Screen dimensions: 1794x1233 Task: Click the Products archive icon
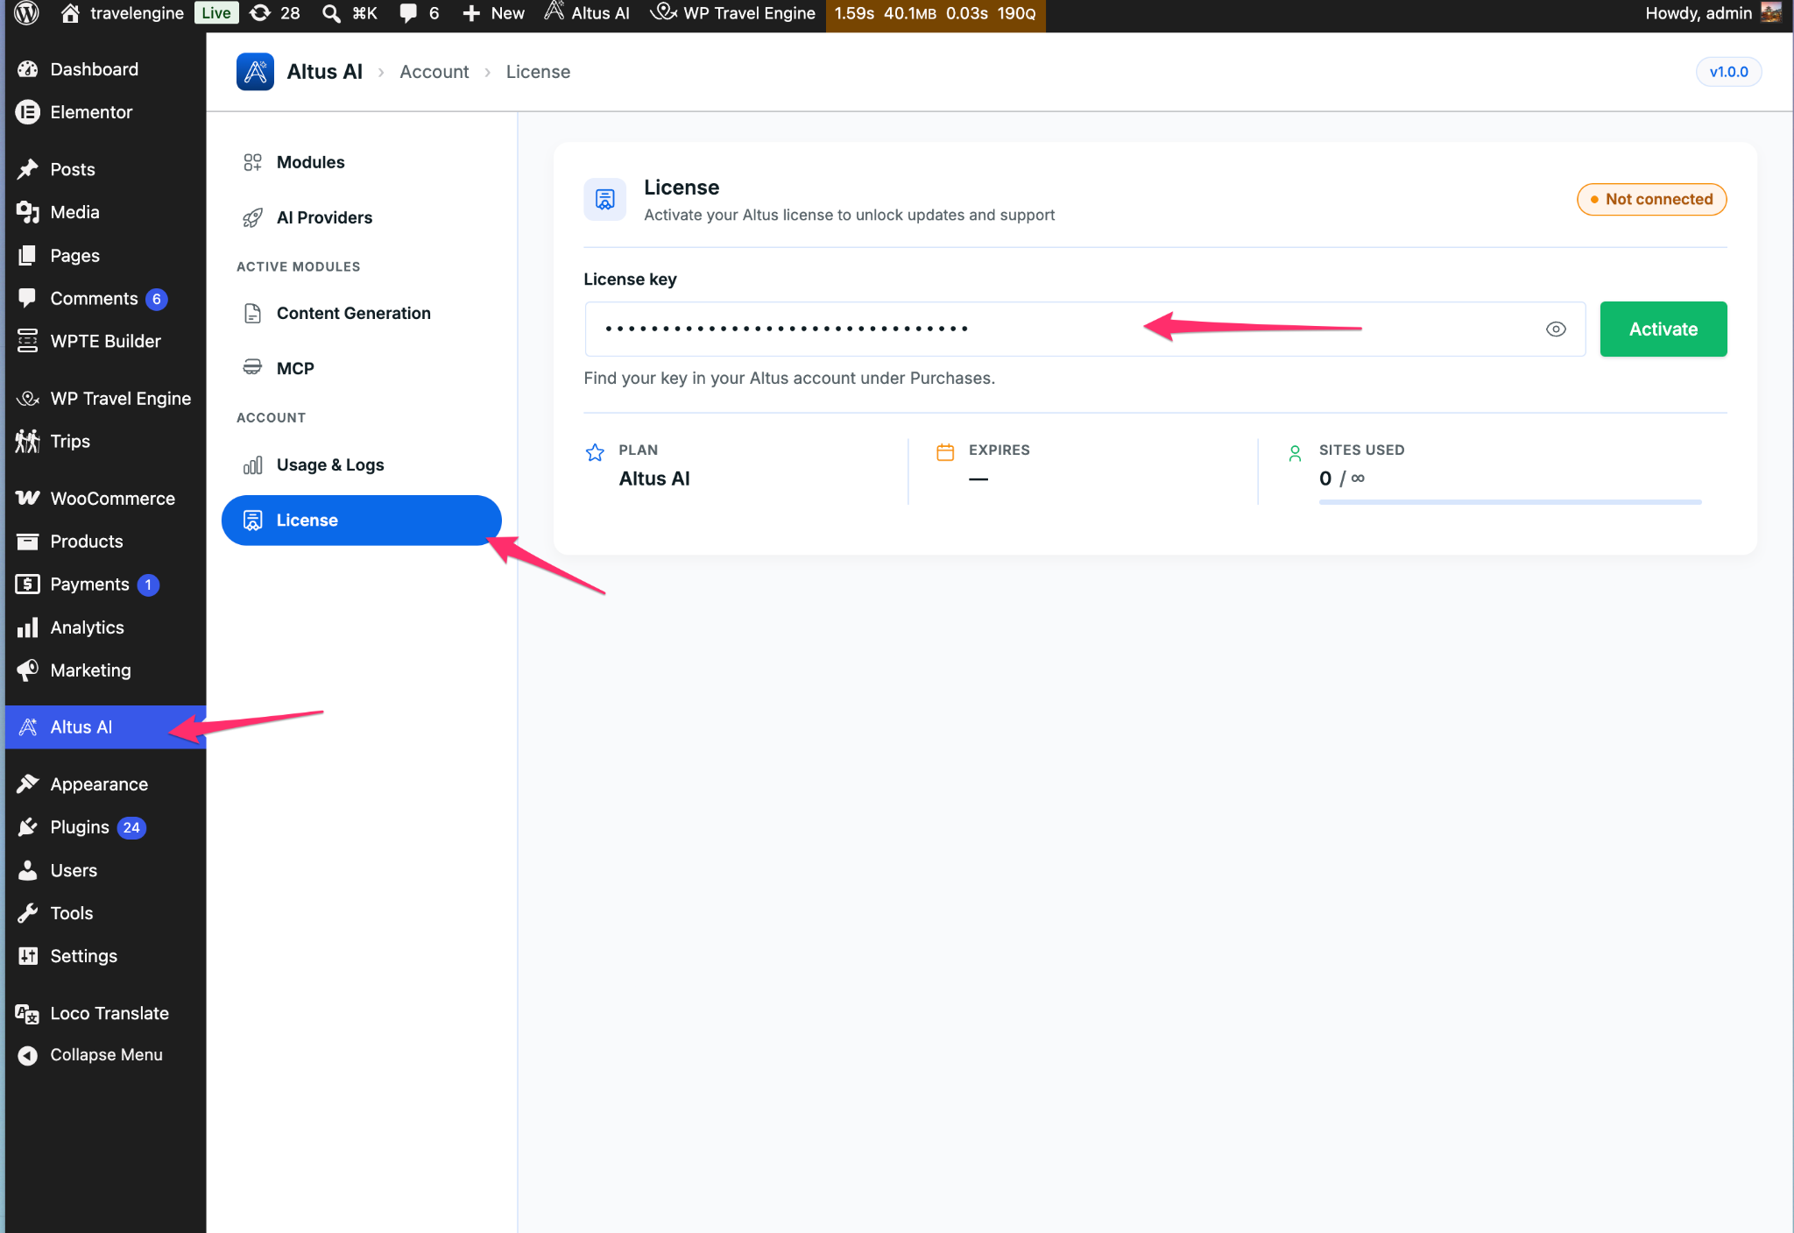tap(28, 542)
